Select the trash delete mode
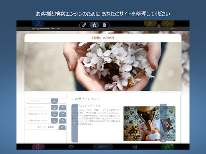 pyautogui.click(x=104, y=25)
